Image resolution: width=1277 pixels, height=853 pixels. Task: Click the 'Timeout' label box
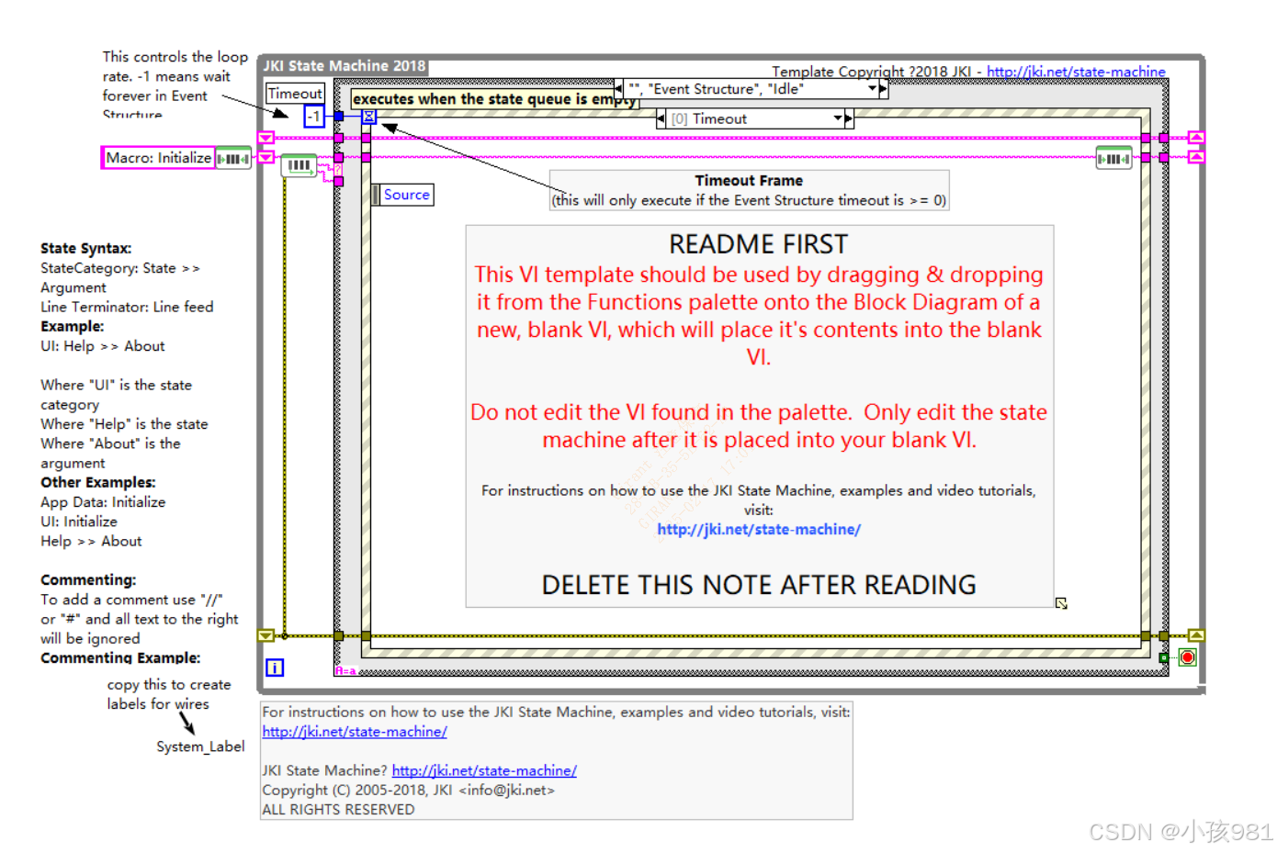coord(295,94)
